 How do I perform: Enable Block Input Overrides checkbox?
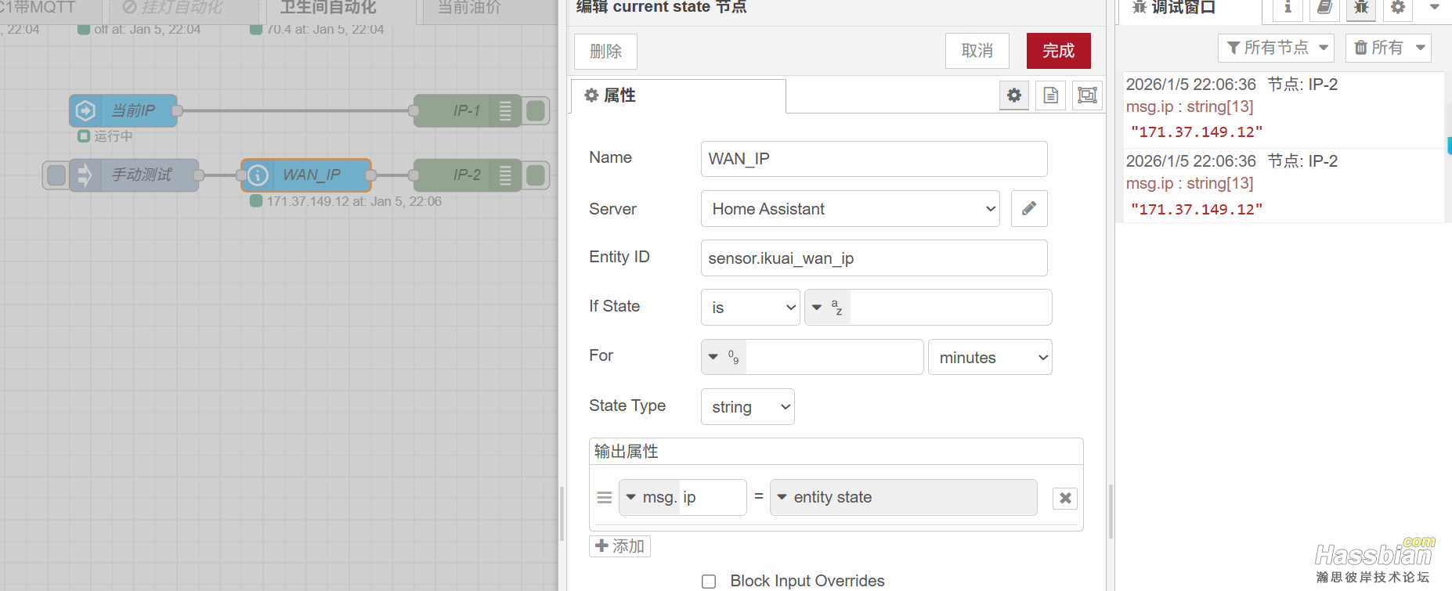tap(709, 581)
